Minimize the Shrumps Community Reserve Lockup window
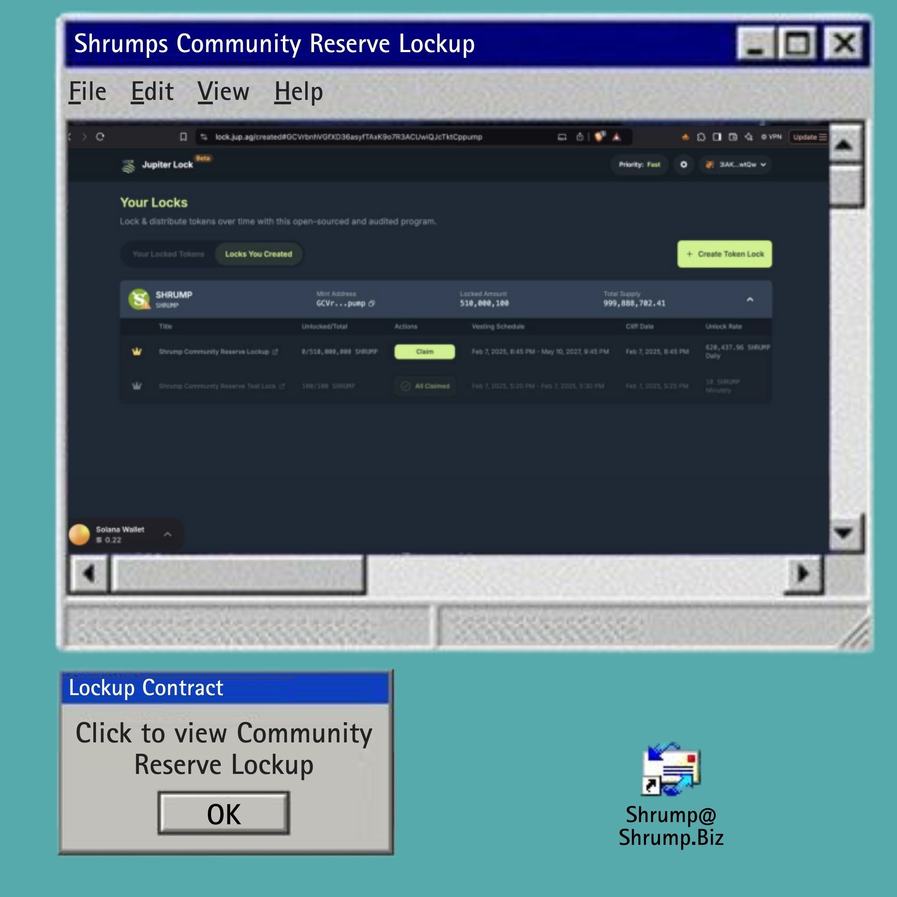This screenshot has height=897, width=897. [756, 43]
